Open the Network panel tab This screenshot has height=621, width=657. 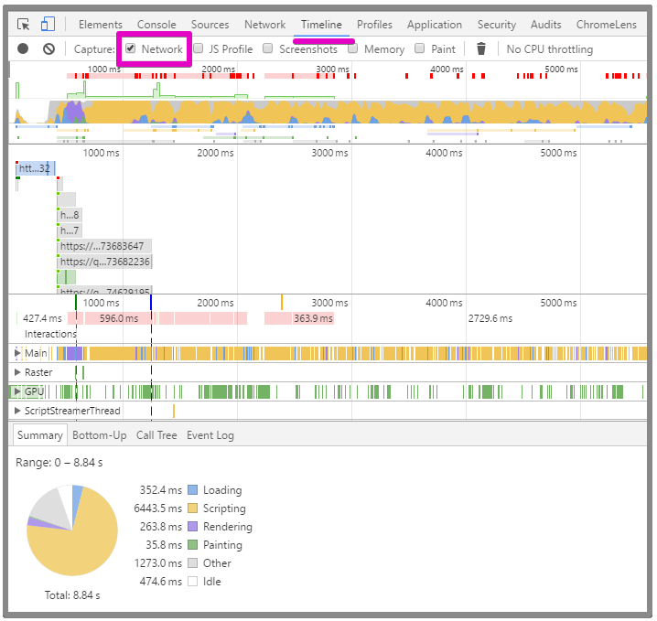[x=264, y=25]
